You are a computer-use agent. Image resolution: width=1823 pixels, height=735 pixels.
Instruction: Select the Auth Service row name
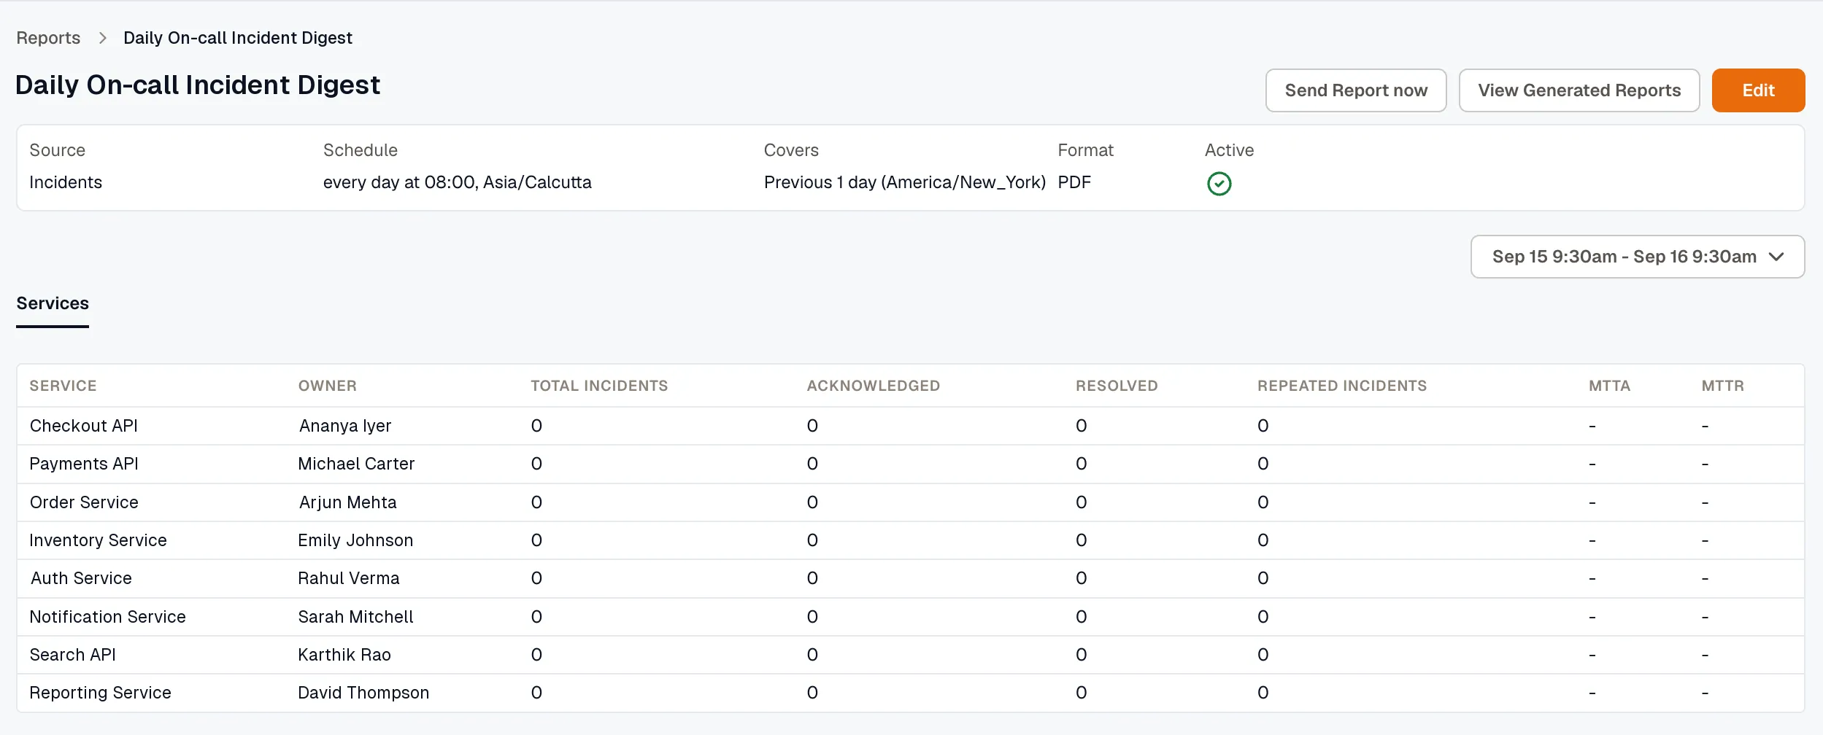point(81,578)
